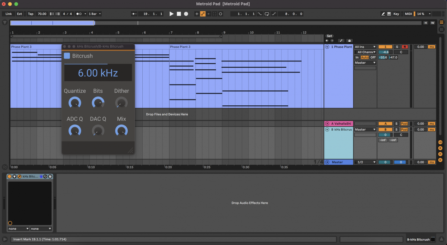Click the Re-enable Automation arrow icon
Screen dimensions: 447x245
[209, 14]
